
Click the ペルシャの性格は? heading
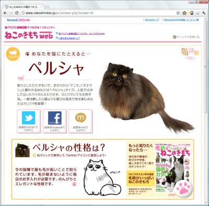pos(69,148)
